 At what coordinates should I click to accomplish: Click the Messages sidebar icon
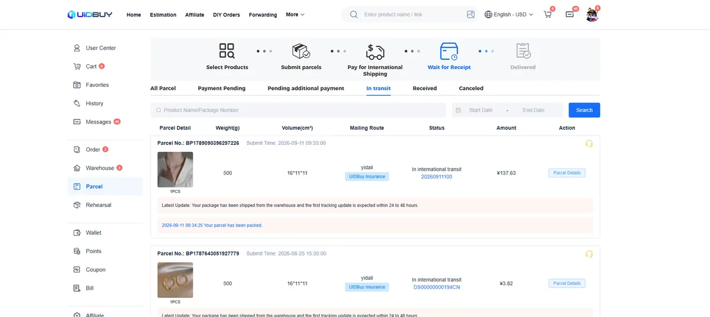(77, 122)
